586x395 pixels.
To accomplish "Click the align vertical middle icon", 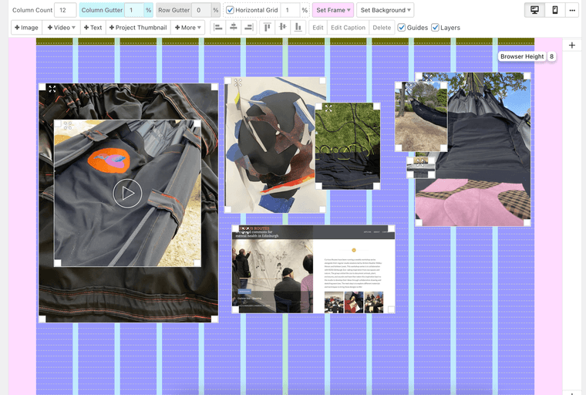I will (x=283, y=28).
